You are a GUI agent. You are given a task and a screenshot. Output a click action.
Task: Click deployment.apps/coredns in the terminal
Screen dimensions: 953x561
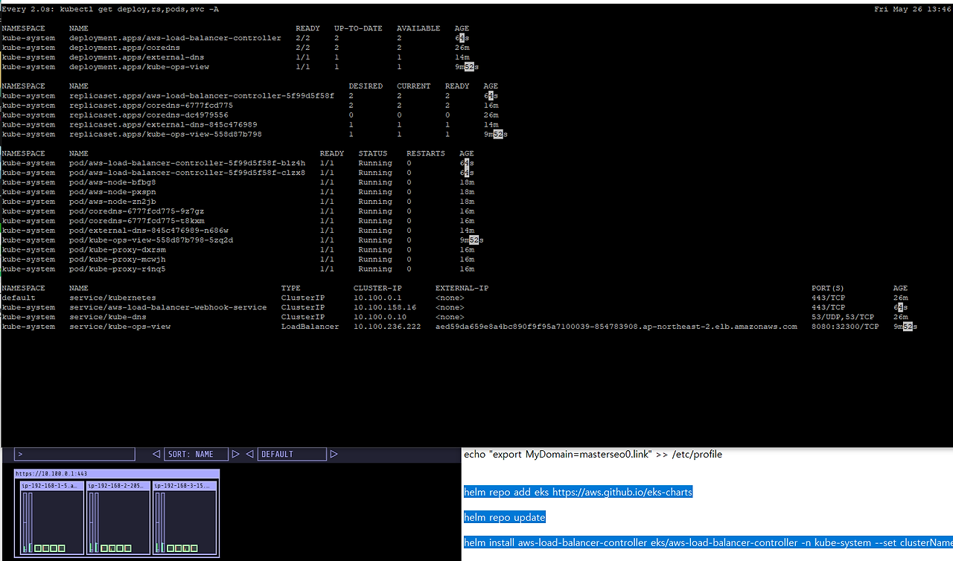124,48
